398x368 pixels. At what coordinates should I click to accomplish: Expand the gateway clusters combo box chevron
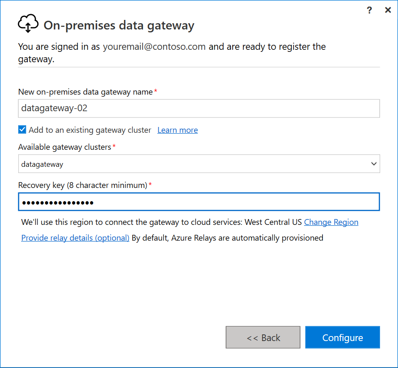(x=374, y=163)
